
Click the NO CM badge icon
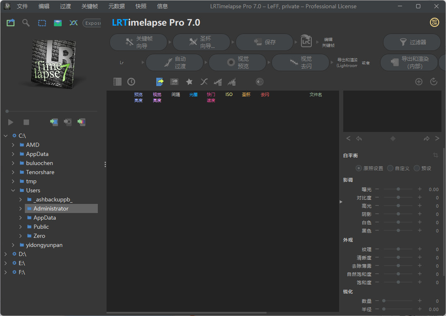click(434, 22)
